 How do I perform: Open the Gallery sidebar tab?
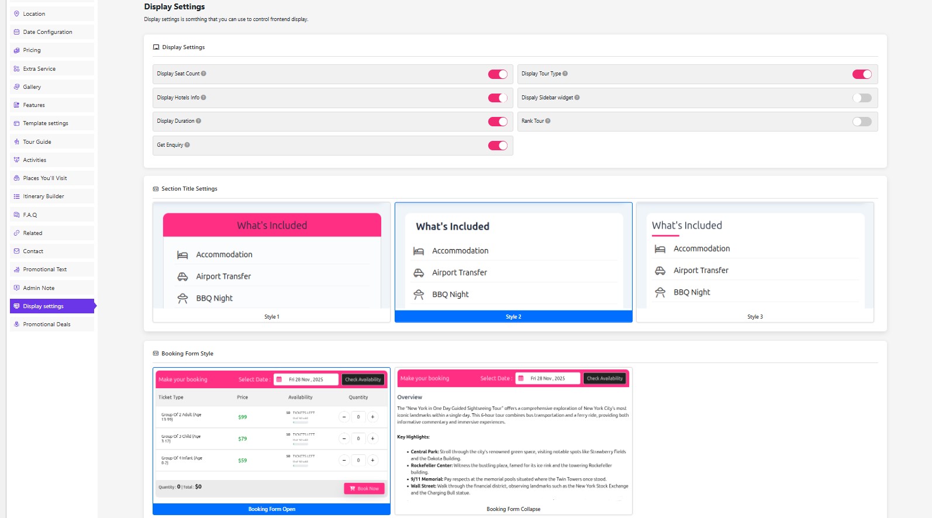(x=32, y=87)
